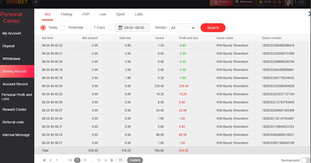Select the Today radio button
311x163 pixels.
click(x=43, y=28)
